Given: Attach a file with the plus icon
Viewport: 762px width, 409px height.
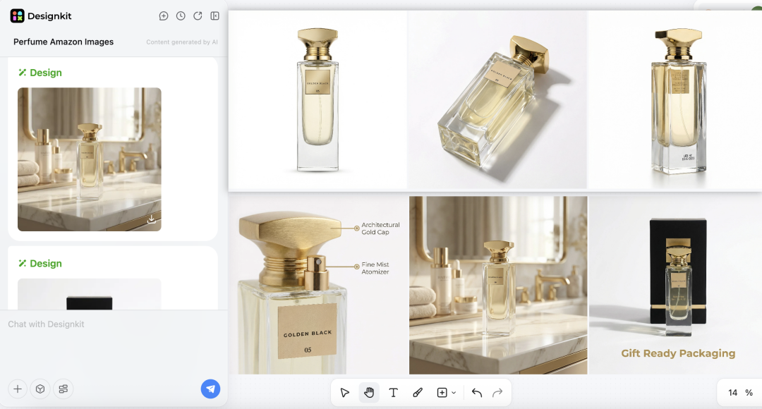Looking at the screenshot, I should coord(18,389).
